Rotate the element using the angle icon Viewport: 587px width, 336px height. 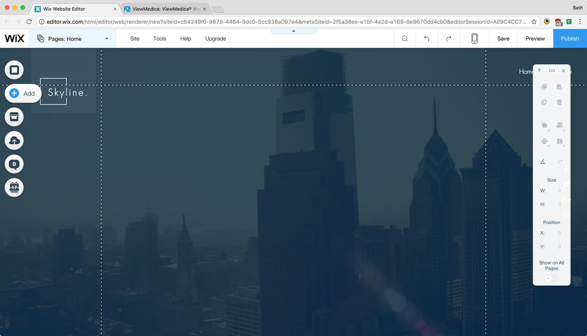point(543,161)
